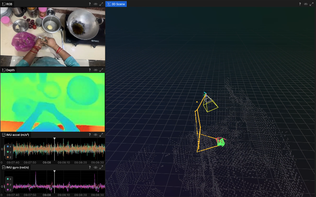Viewport: 316px width, 197px height.
Task: Click the Depth image view icon
Action: pyautogui.click(x=4, y=70)
